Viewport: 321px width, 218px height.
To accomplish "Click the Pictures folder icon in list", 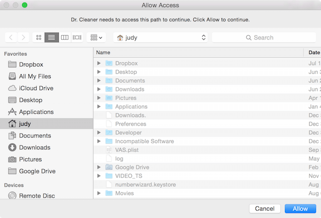I will tap(109, 98).
